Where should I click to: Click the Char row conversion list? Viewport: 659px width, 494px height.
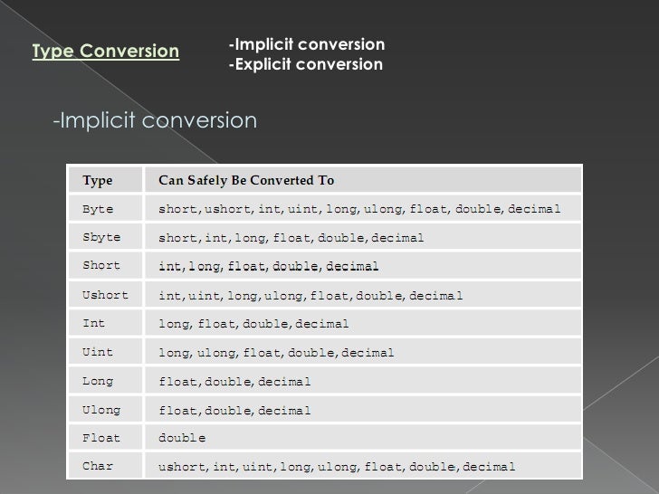click(363, 466)
